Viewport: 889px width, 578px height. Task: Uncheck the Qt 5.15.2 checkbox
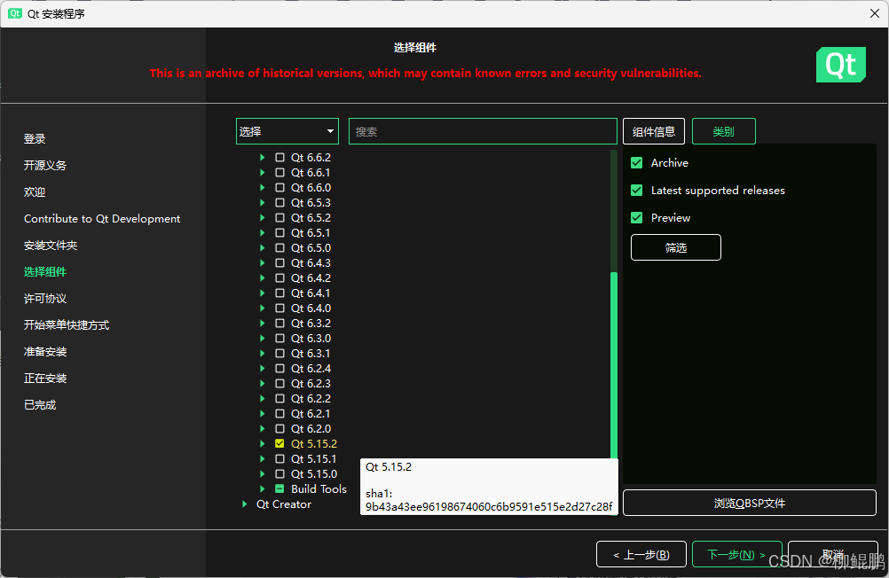coord(280,444)
